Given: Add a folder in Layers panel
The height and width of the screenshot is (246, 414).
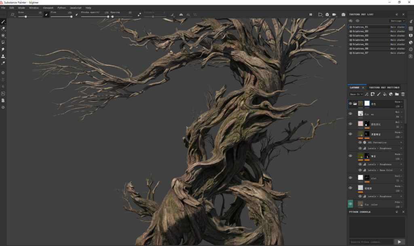Looking at the screenshot, I should (397, 94).
